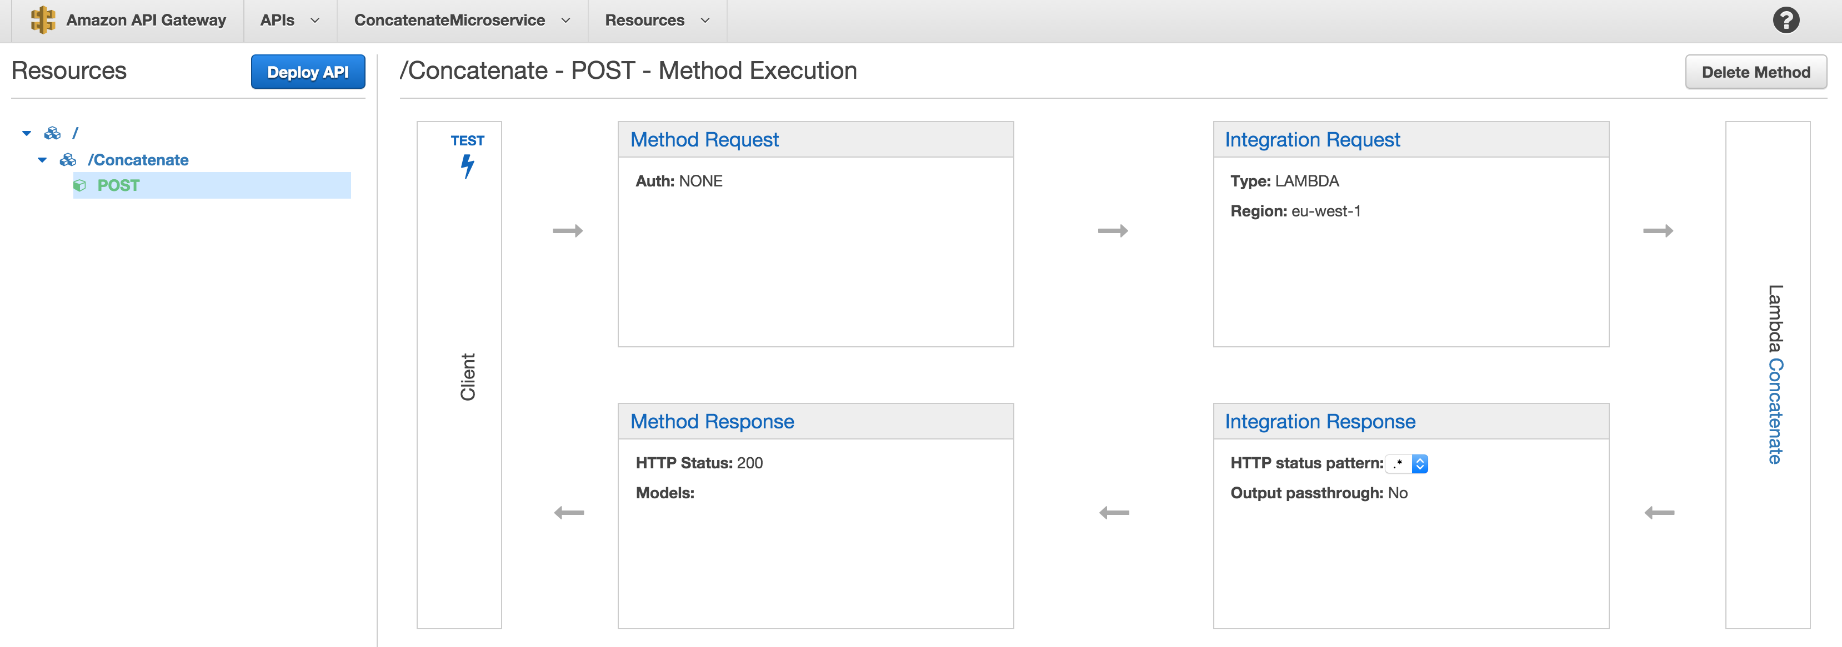Open the ConcatenateMicroservice dropdown
This screenshot has height=647, width=1842.
point(462,21)
